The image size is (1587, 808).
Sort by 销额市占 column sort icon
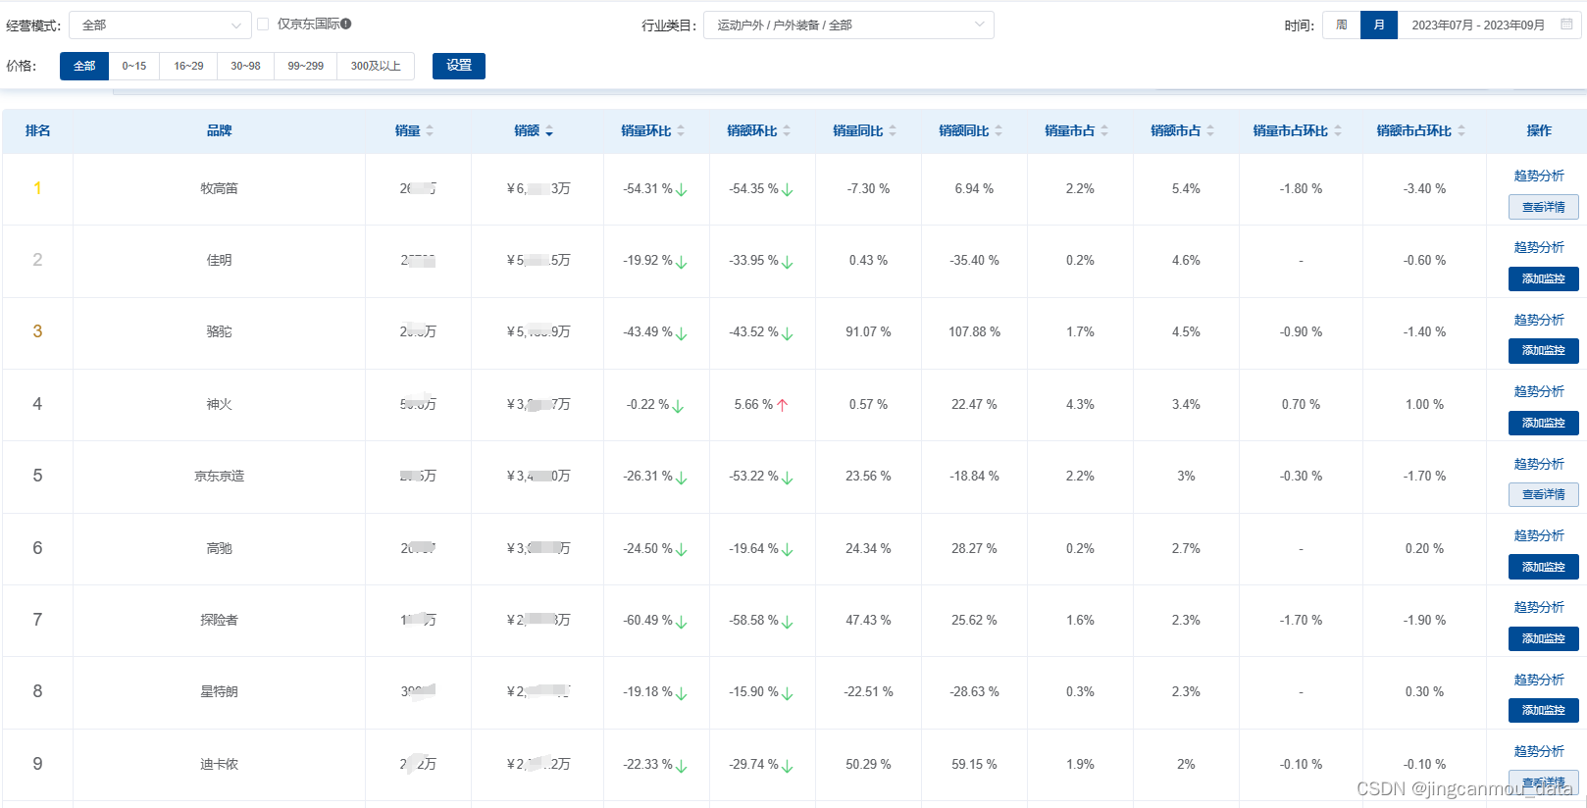[x=1210, y=130]
